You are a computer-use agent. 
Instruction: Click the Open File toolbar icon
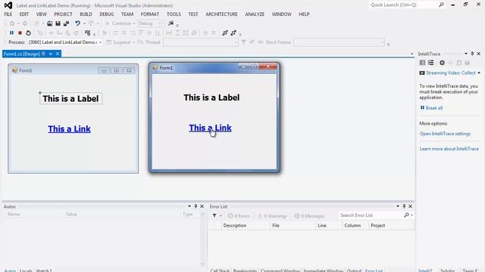pos(49,23)
